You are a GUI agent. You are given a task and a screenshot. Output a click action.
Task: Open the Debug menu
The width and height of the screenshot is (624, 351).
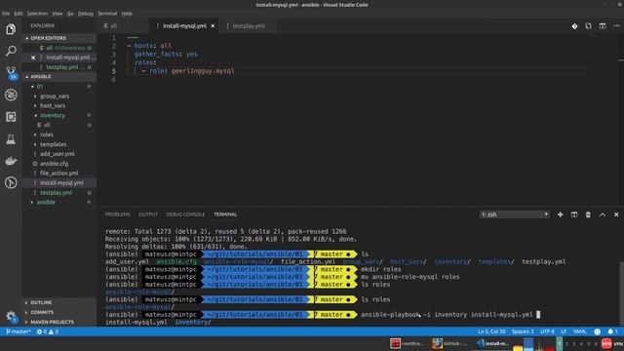tap(86, 14)
